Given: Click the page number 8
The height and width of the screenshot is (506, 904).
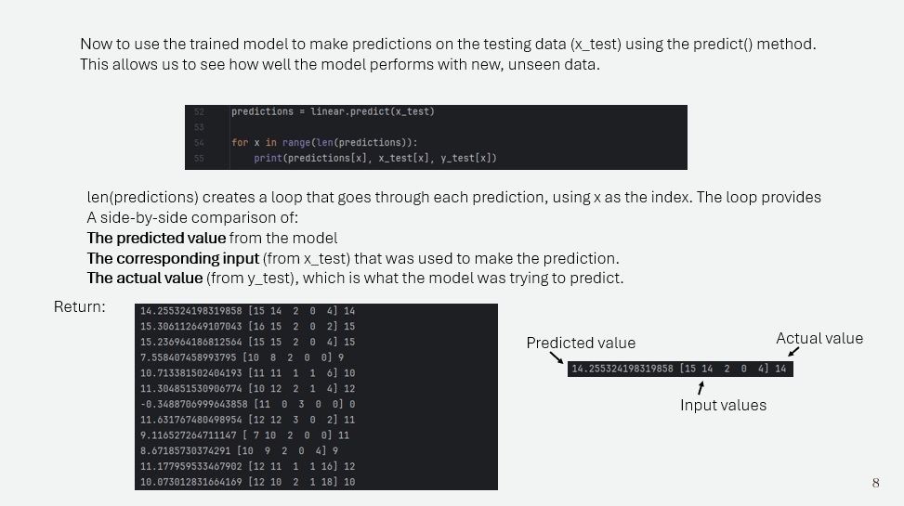Looking at the screenshot, I should point(876,483).
